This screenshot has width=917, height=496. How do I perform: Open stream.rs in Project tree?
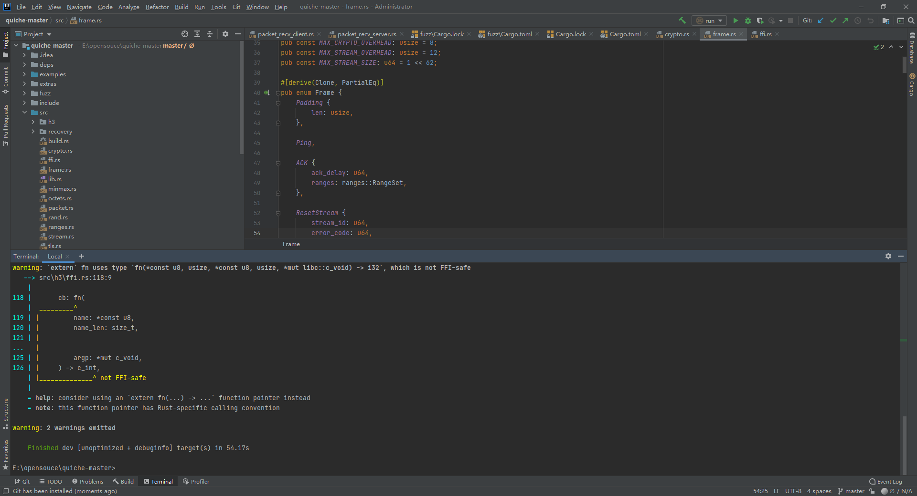pyautogui.click(x=61, y=237)
